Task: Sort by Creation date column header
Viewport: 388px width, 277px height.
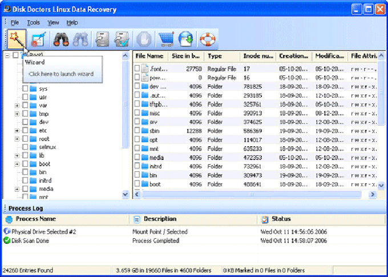Action: [x=294, y=56]
